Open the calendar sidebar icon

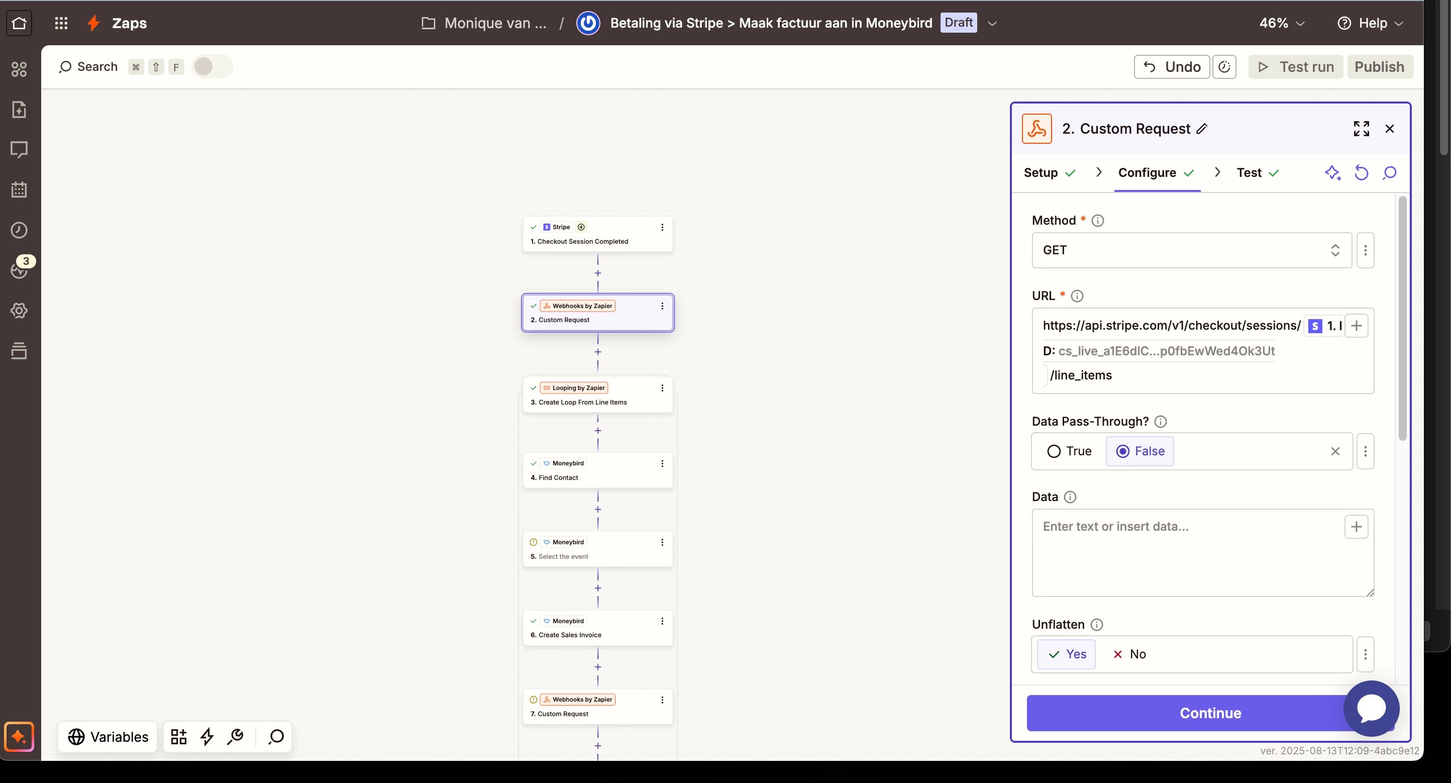(19, 190)
